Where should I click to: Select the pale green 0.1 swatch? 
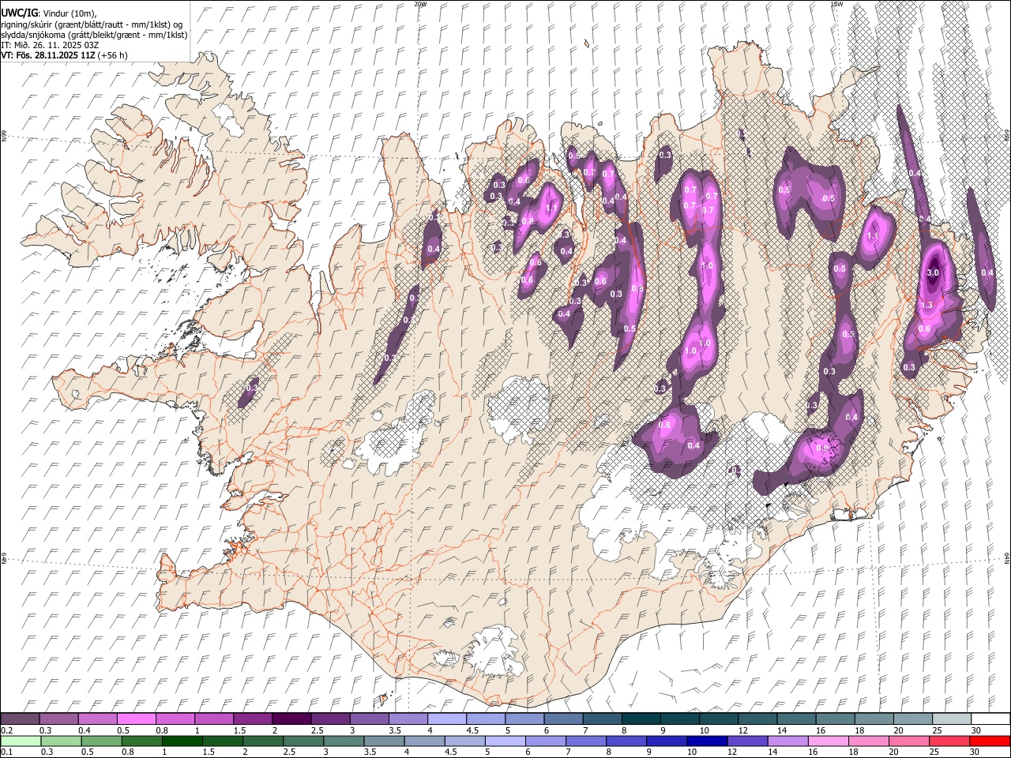21,741
